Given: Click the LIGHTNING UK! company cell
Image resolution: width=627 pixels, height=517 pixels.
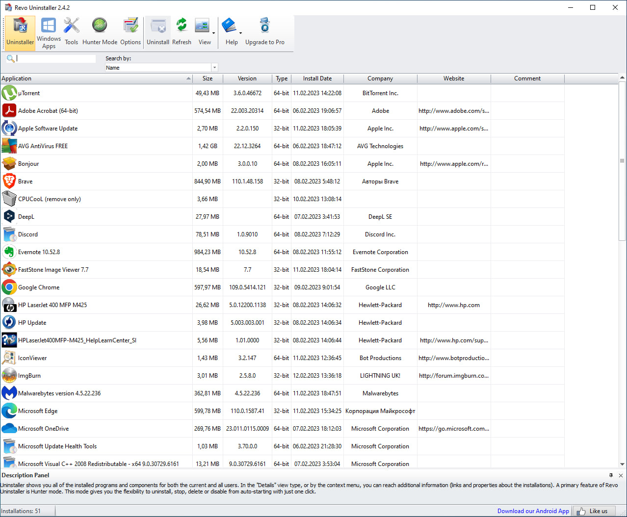Looking at the screenshot, I should click(380, 375).
